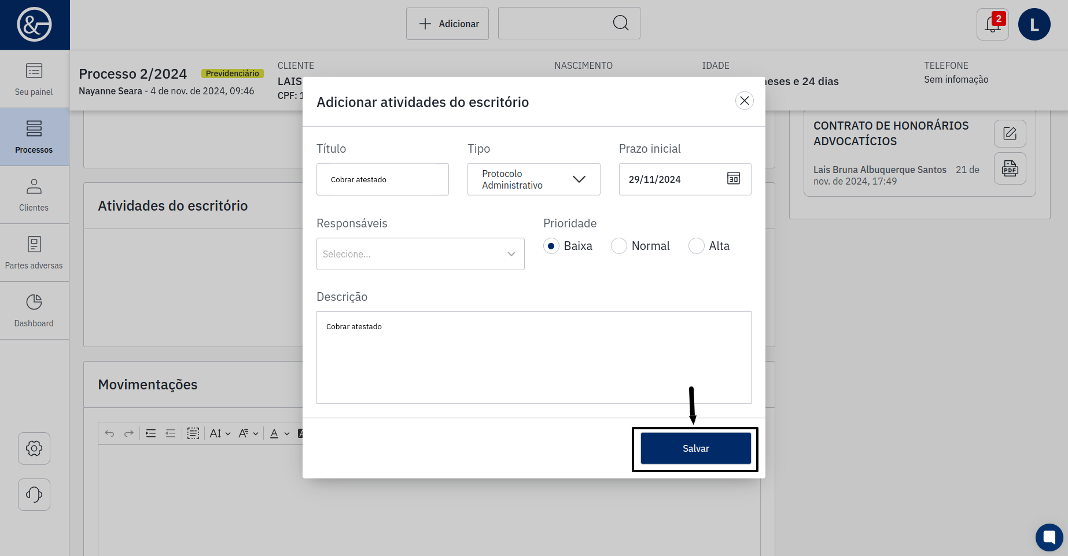Open support via the headset icon
This screenshot has height=556, width=1068.
[x=34, y=495]
